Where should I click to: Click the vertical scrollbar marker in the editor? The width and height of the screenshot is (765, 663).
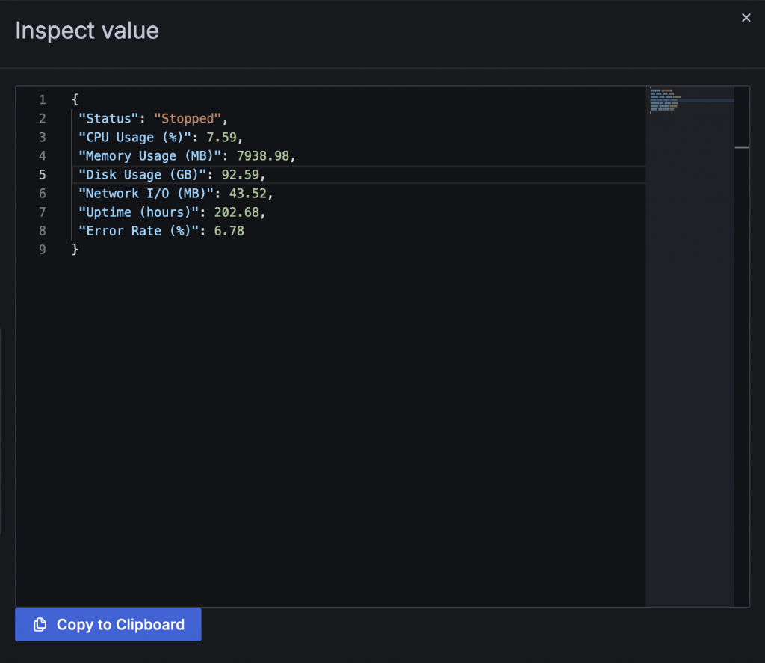(x=742, y=147)
